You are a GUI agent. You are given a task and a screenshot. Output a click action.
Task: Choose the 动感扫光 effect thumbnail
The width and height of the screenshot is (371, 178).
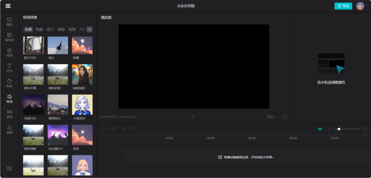(x=33, y=105)
